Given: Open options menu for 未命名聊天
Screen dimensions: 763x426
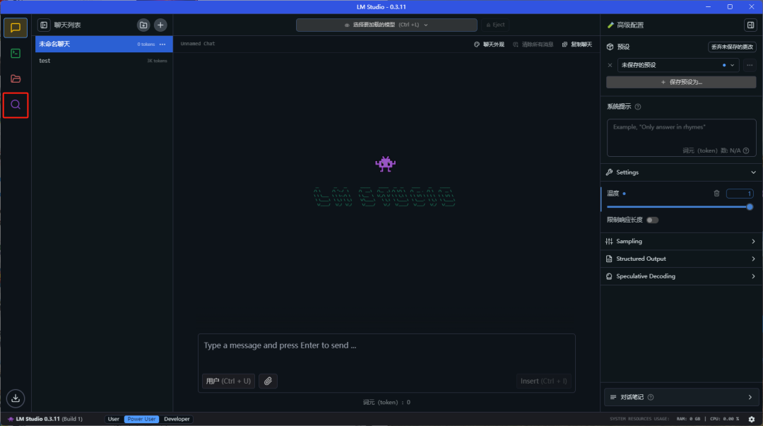Looking at the screenshot, I should click(162, 45).
